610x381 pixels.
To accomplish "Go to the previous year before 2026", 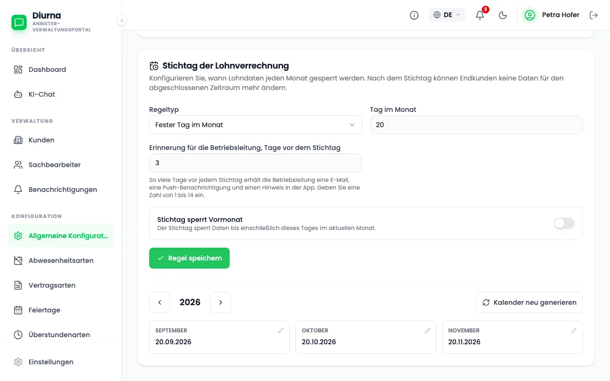I will 160,302.
